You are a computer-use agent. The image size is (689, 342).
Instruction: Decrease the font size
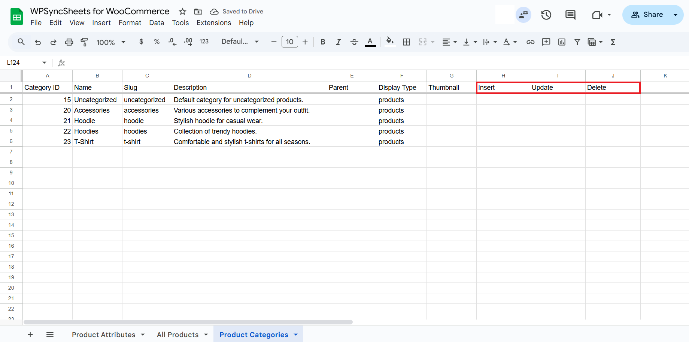click(274, 42)
